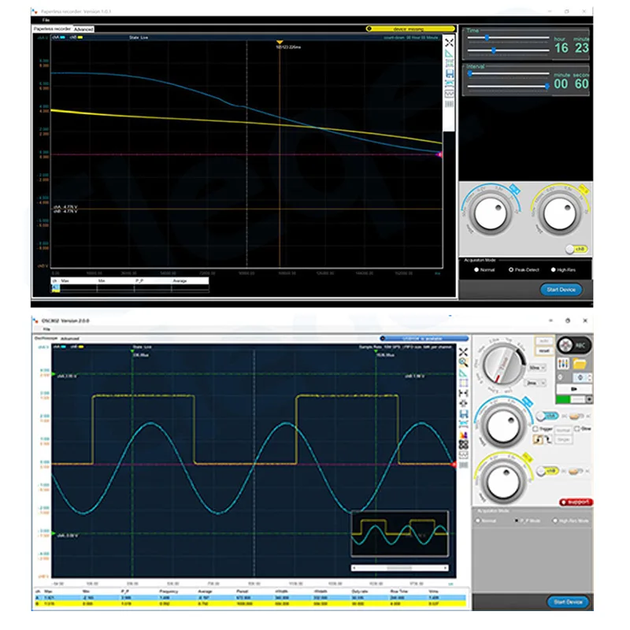
Task: Click the floppy save icon in the Paperless recorder toolbar
Action: coord(449,73)
